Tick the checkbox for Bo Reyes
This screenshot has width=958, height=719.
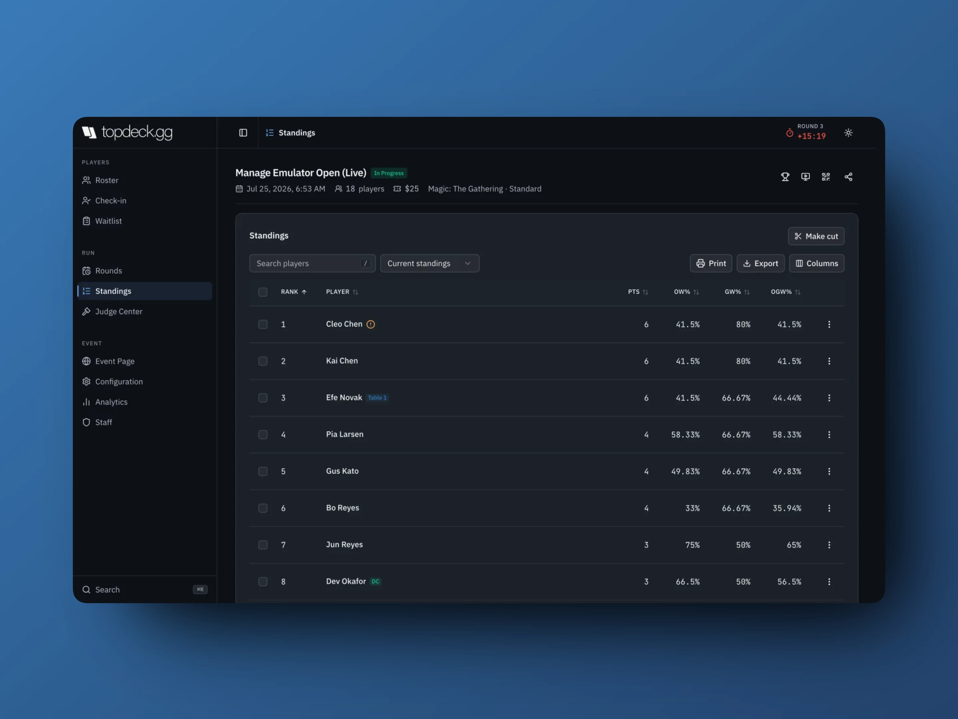pos(262,508)
